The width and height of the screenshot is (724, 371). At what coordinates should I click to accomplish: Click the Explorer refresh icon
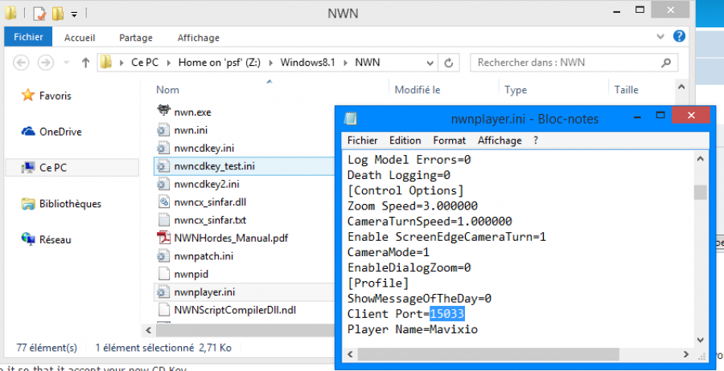point(448,63)
